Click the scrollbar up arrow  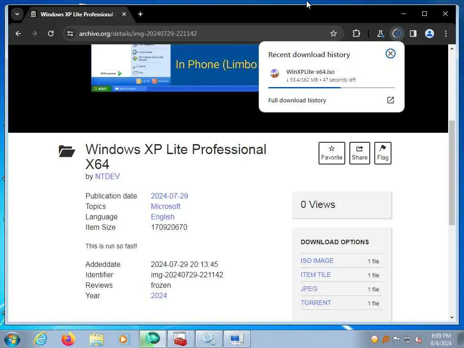click(452, 48)
